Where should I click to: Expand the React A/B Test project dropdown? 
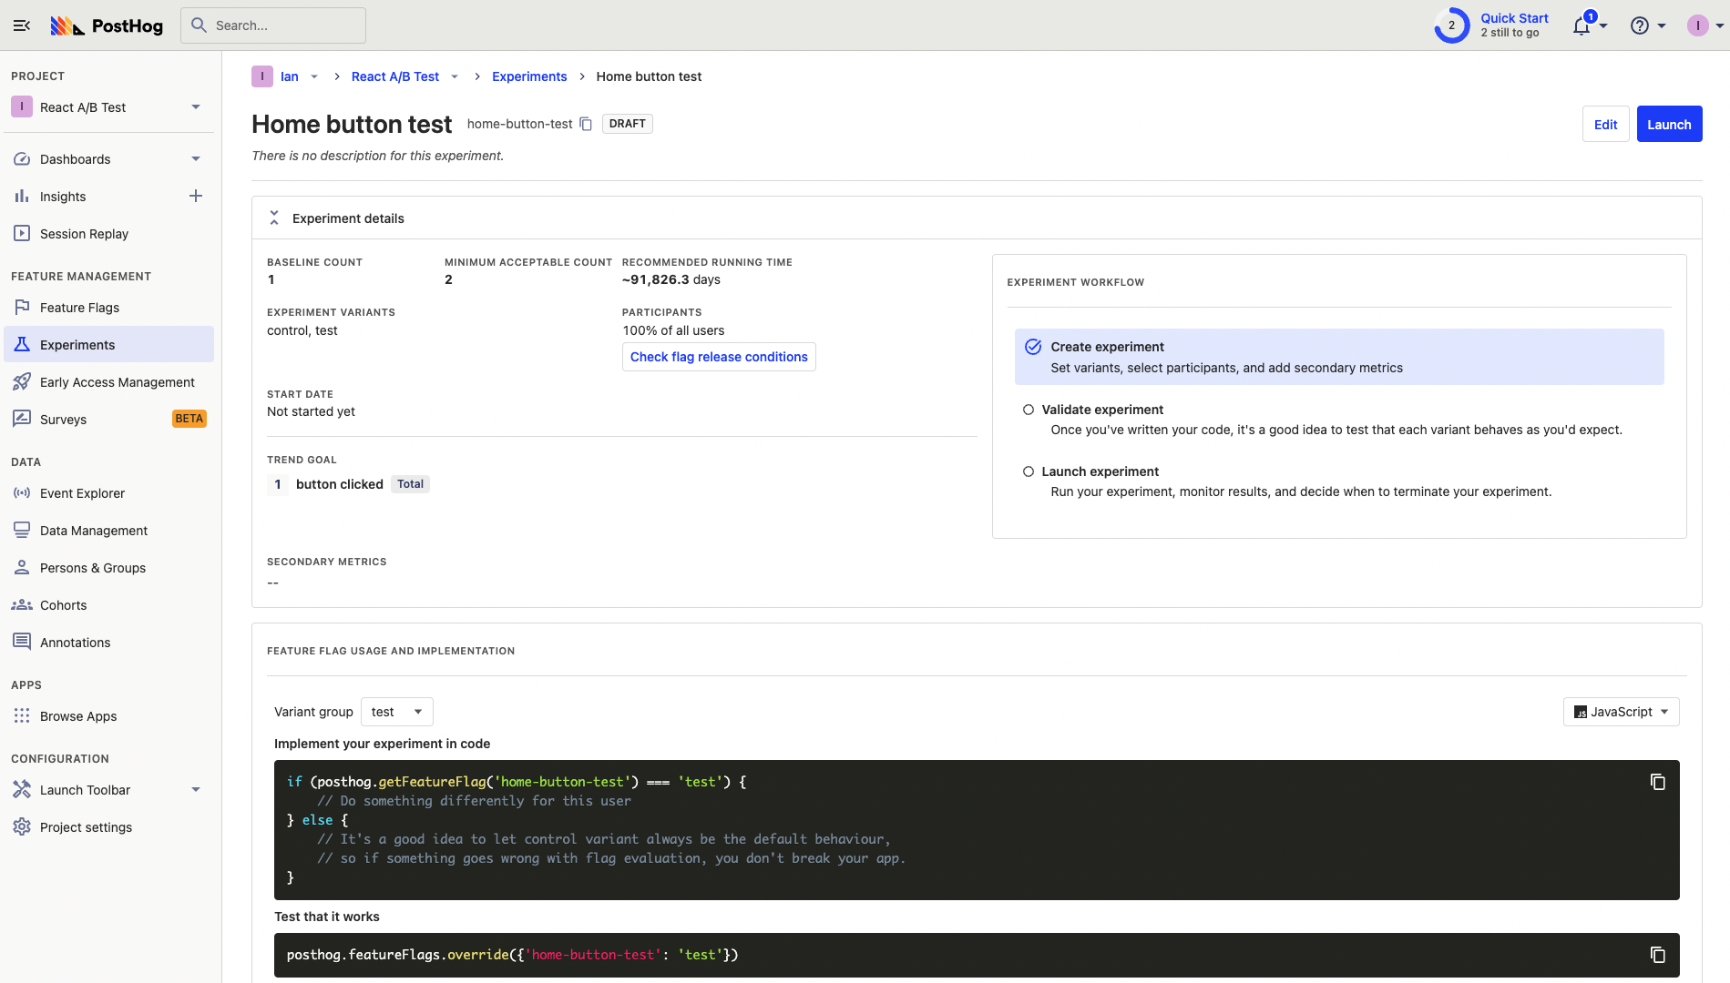click(x=195, y=106)
